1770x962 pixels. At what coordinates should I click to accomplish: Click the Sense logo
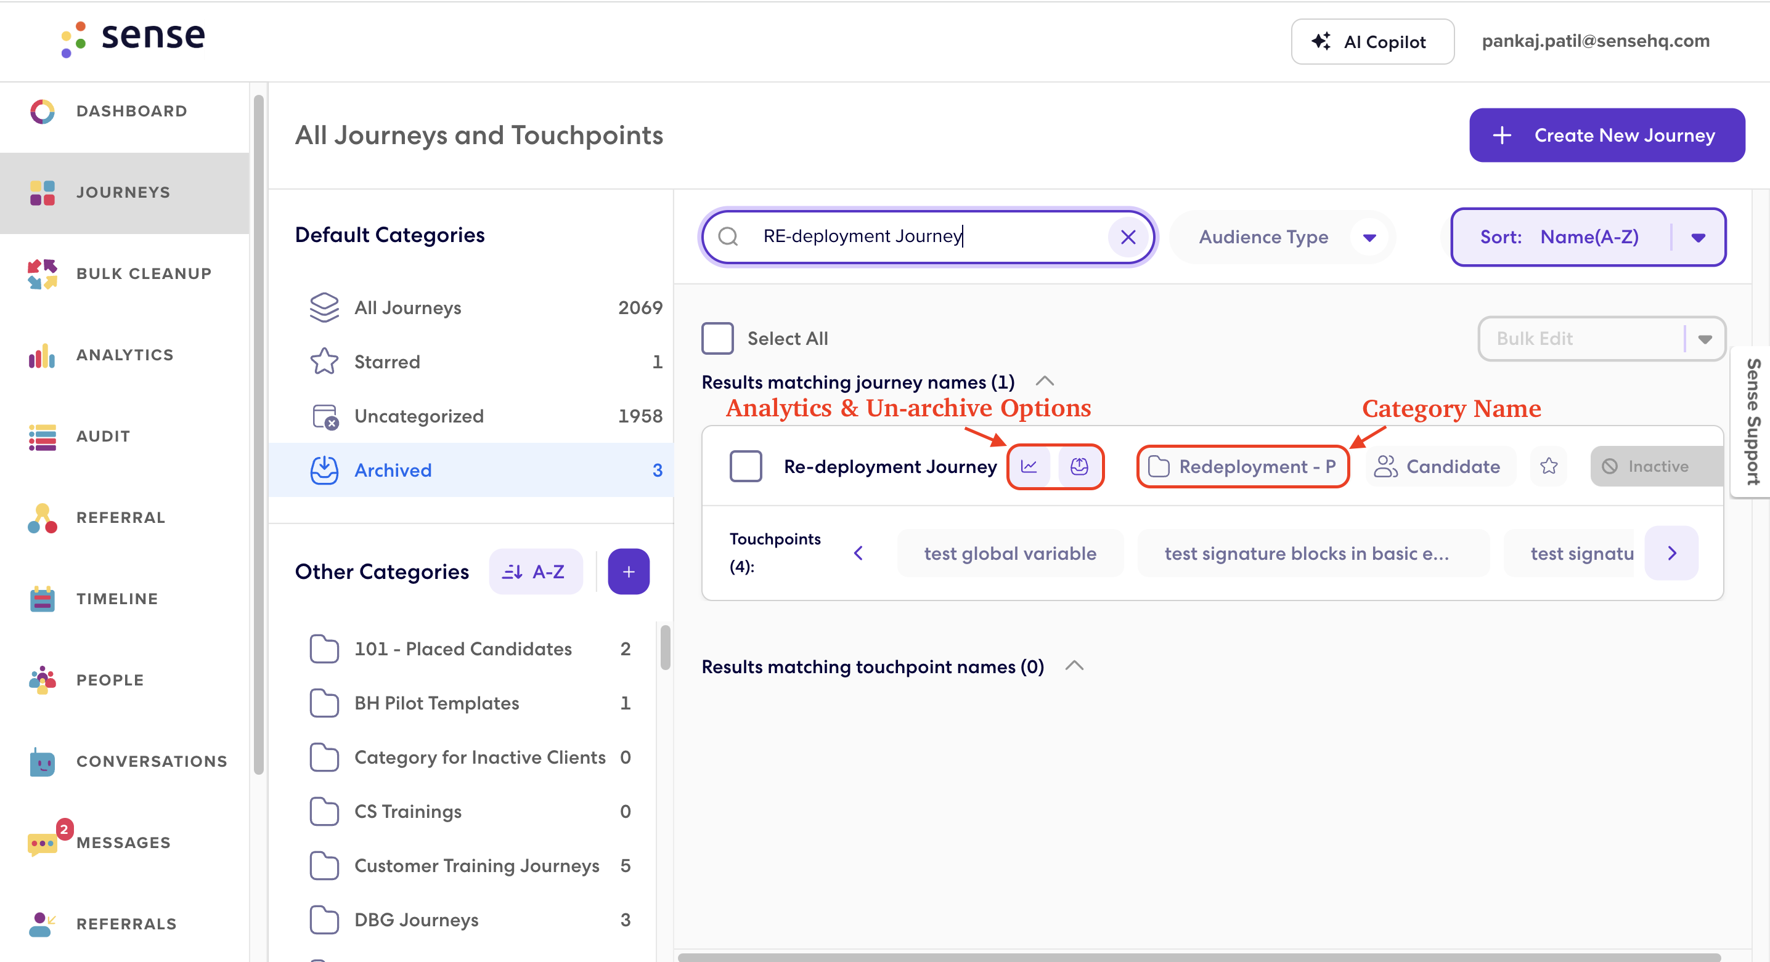(133, 38)
